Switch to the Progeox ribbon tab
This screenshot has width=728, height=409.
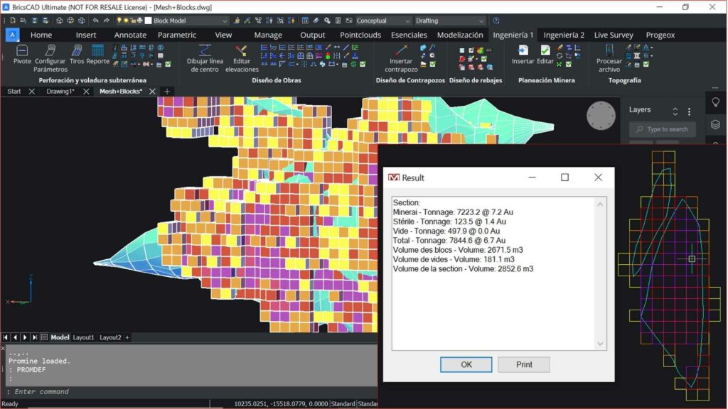click(x=660, y=35)
